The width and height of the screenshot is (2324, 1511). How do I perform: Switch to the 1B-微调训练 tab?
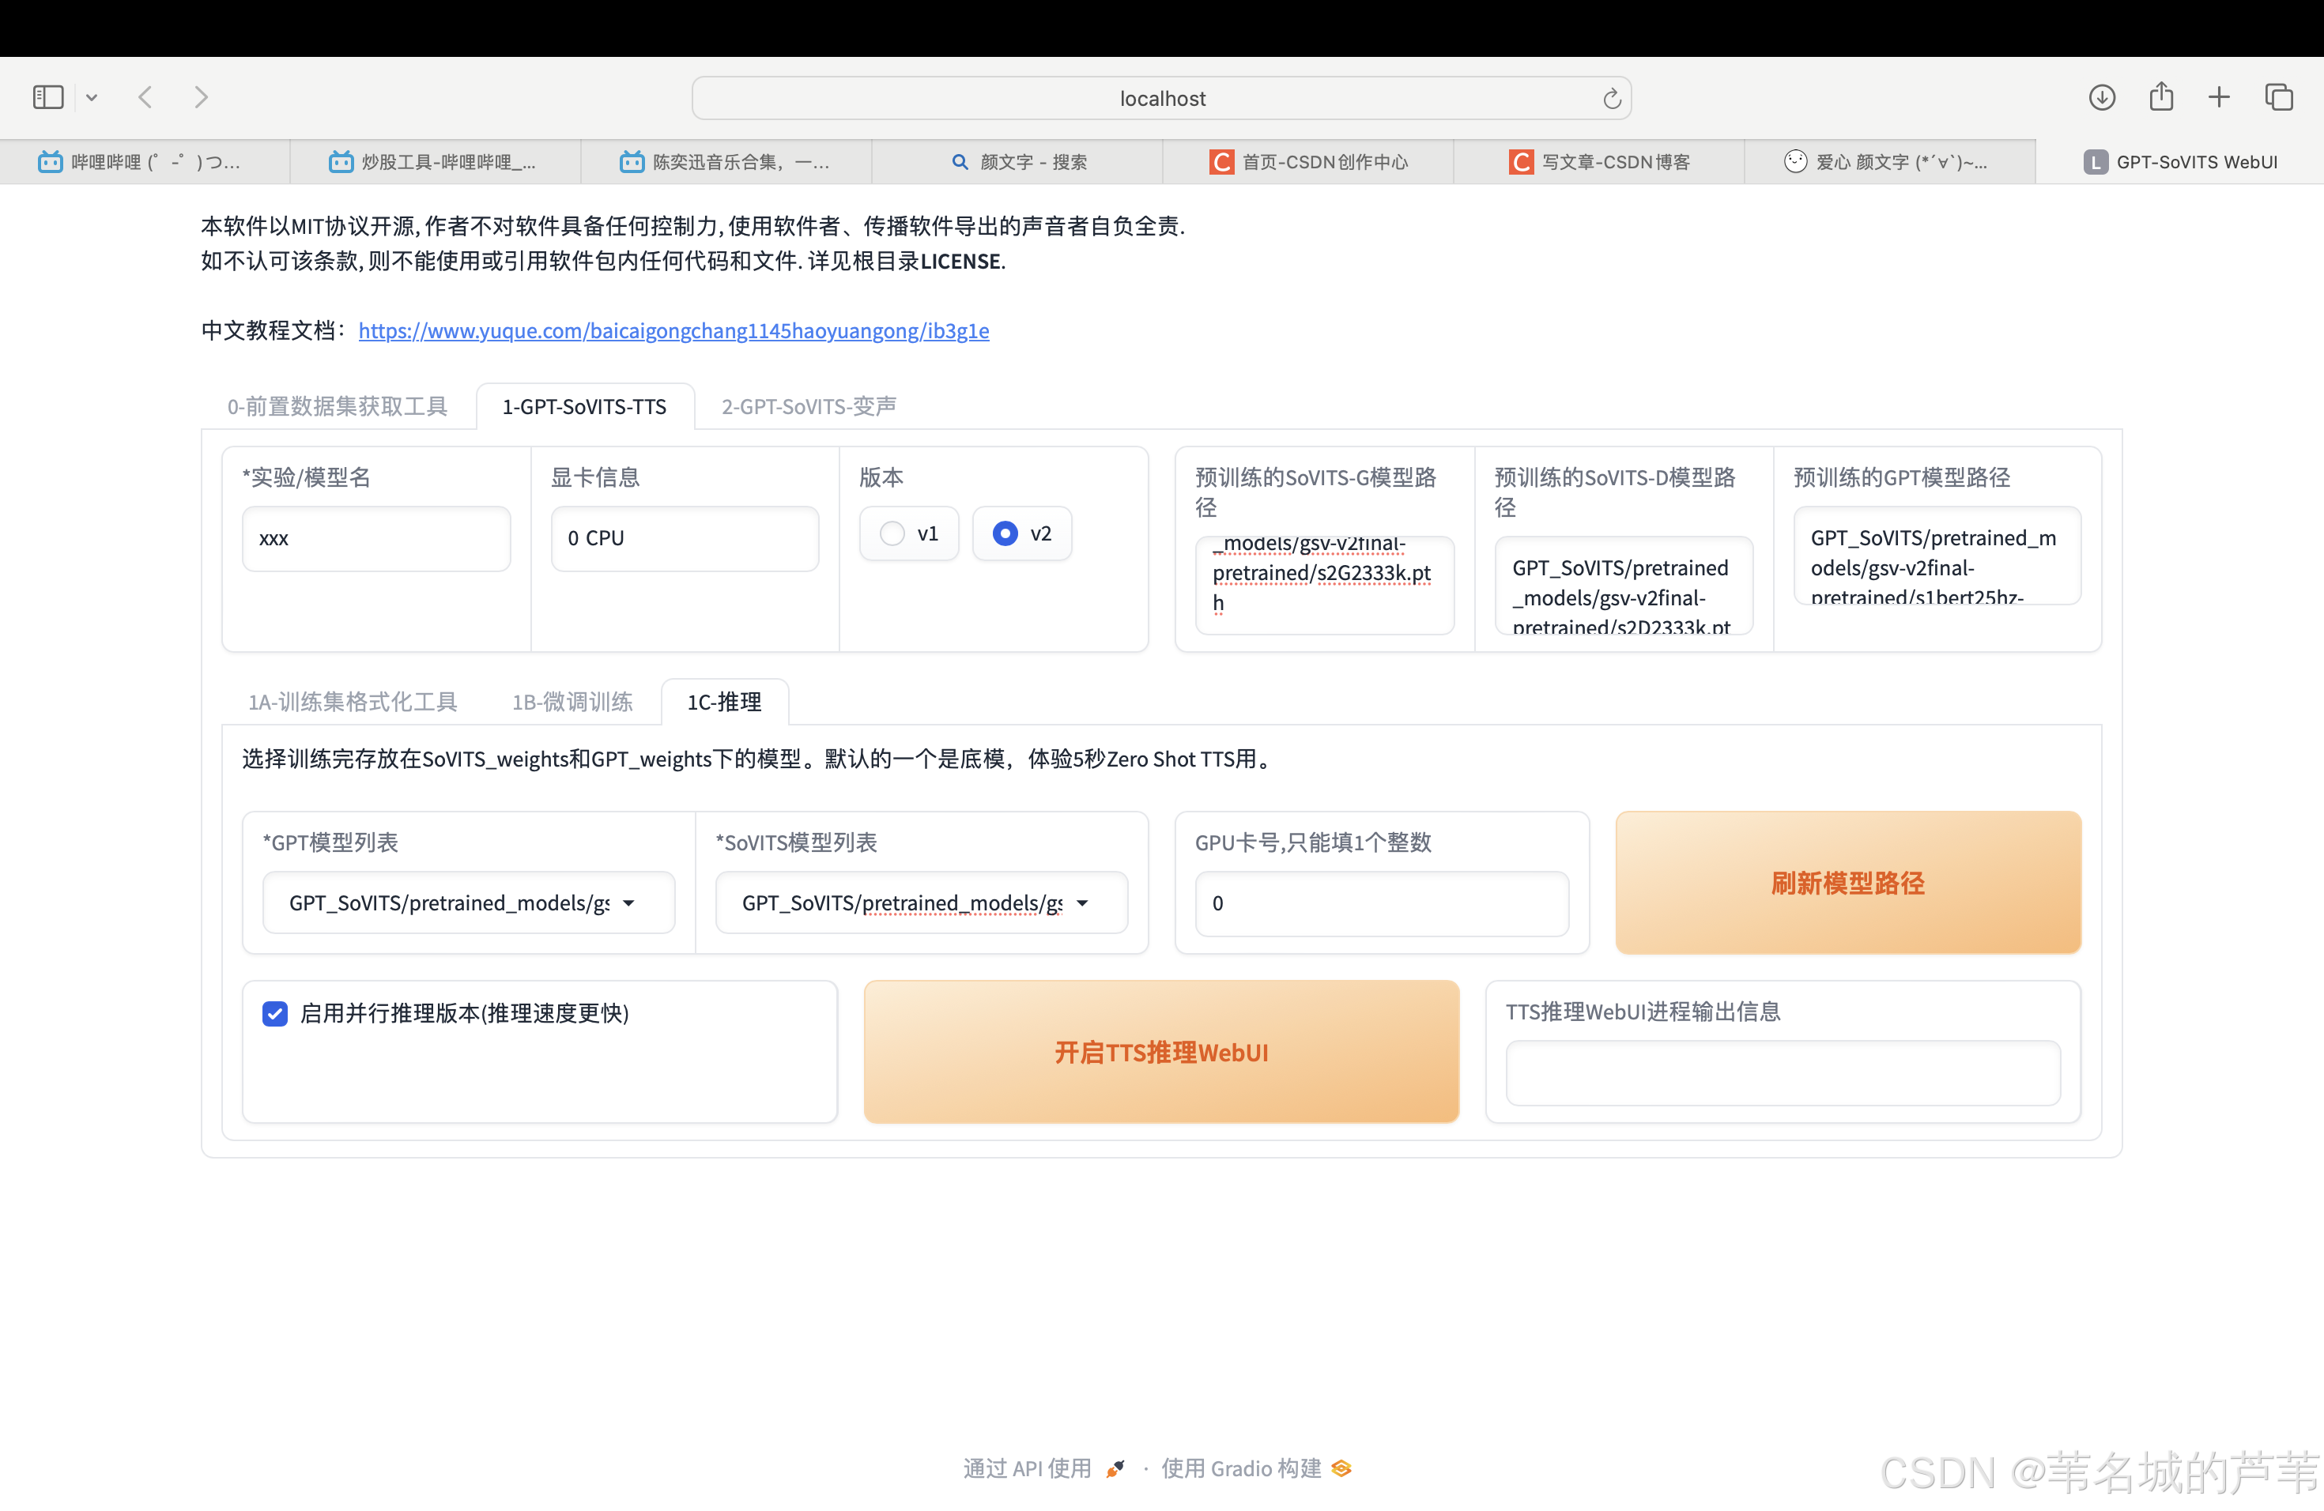pyautogui.click(x=572, y=702)
